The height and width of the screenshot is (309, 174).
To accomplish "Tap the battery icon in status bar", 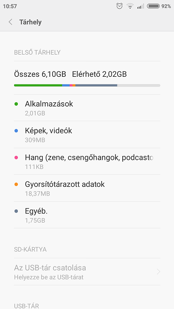I will pos(153,6).
